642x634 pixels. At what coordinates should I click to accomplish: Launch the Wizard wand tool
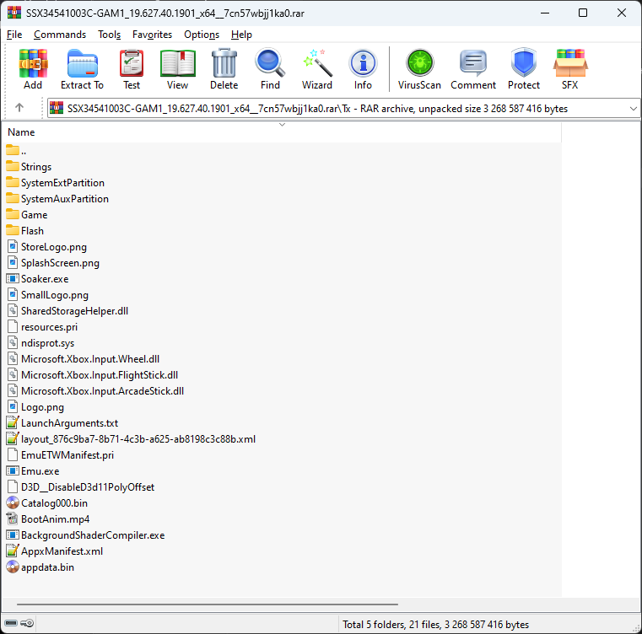coord(317,69)
